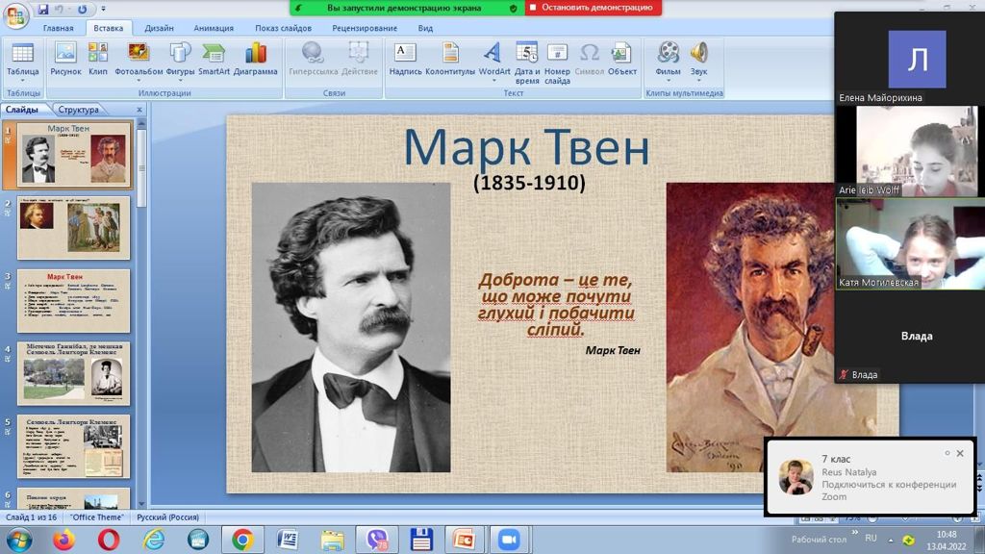Viewport: 985px width, 554px height.
Task: Click Остановить демонстрацию button
Action: [594, 8]
